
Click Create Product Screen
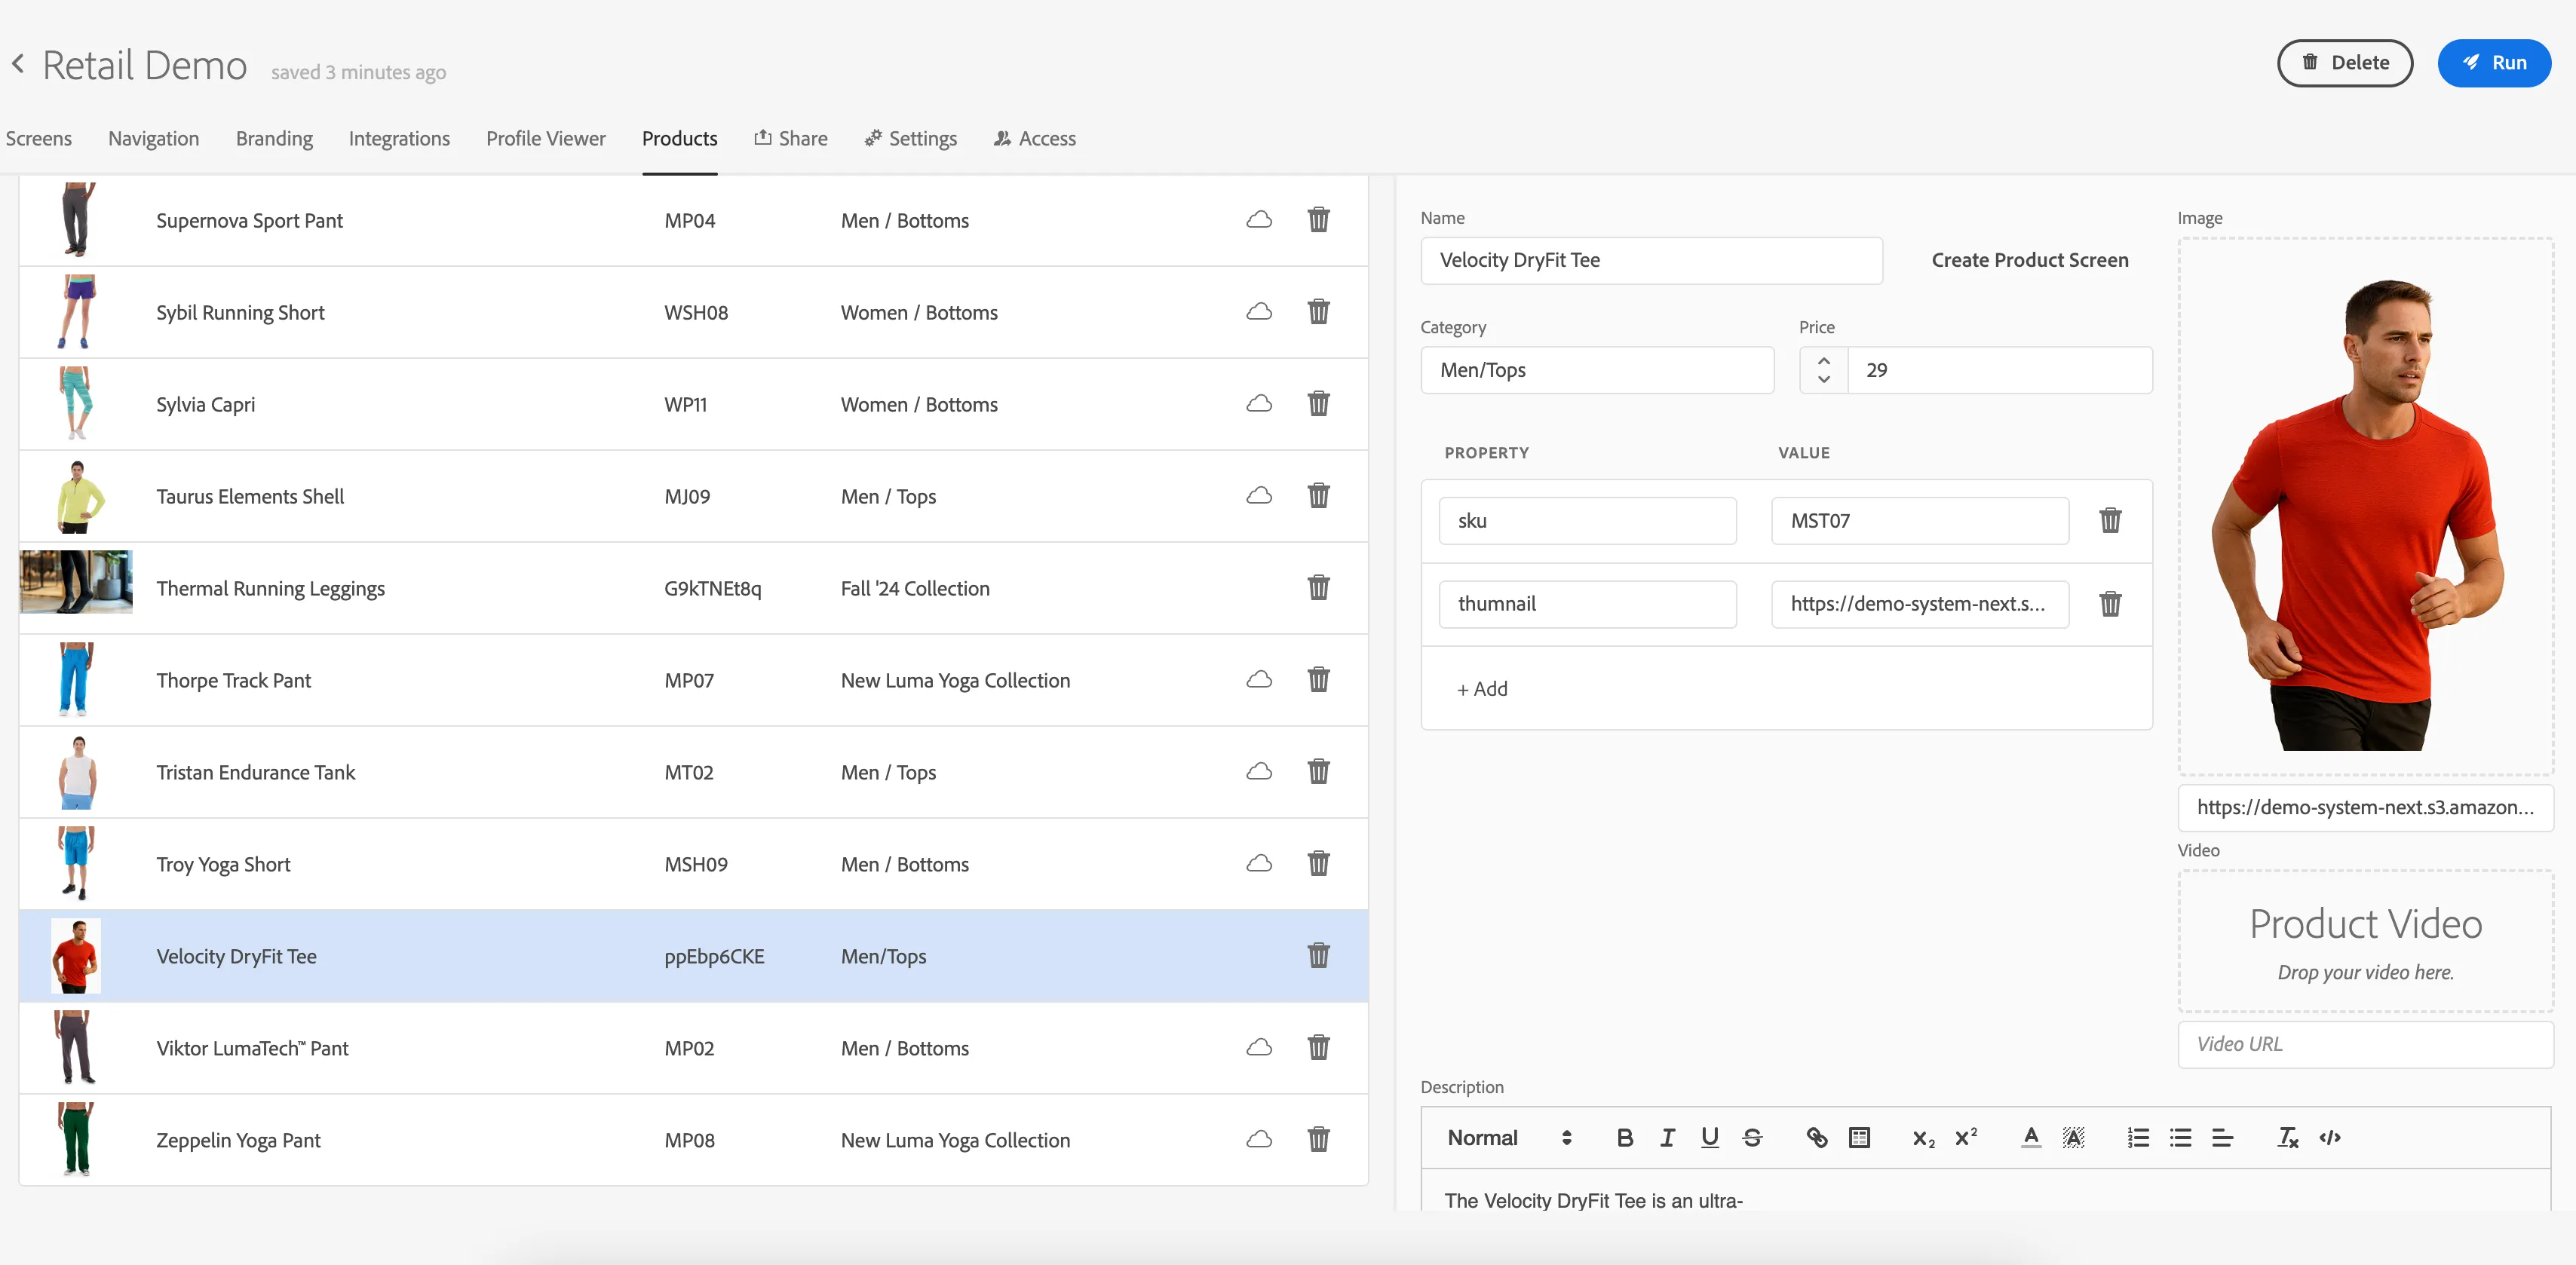tap(2029, 260)
